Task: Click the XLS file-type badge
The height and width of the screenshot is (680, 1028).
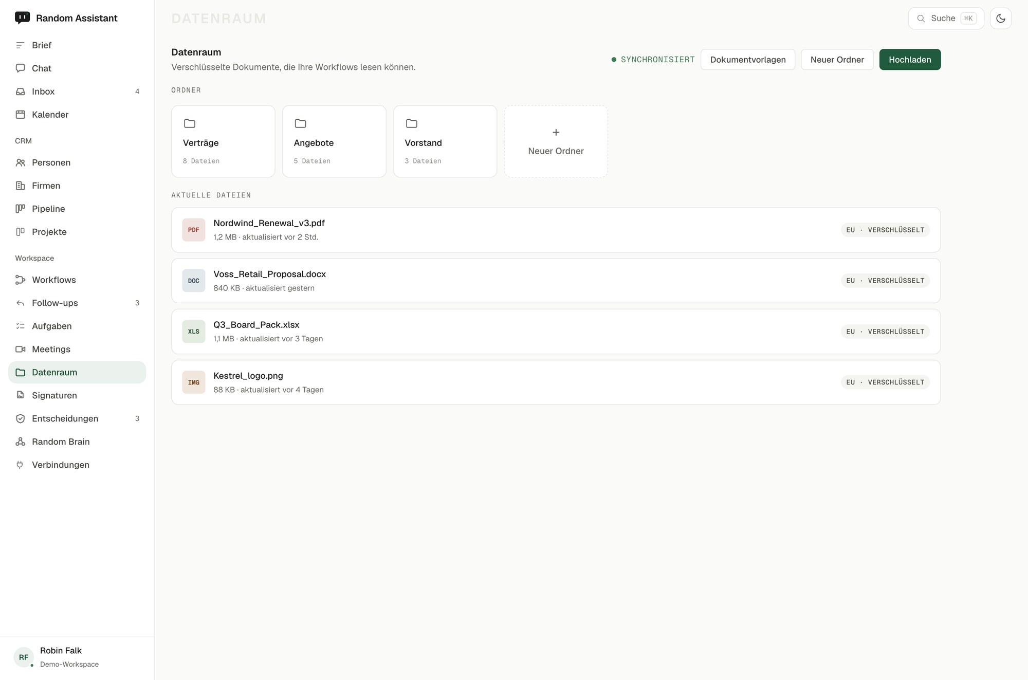Action: click(x=194, y=332)
